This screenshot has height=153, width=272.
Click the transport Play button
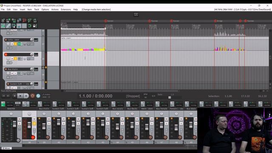[x=20, y=96]
